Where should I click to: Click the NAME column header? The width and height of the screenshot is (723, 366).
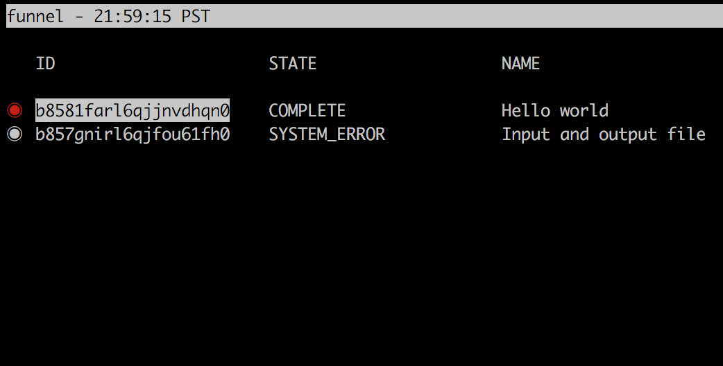tap(520, 63)
